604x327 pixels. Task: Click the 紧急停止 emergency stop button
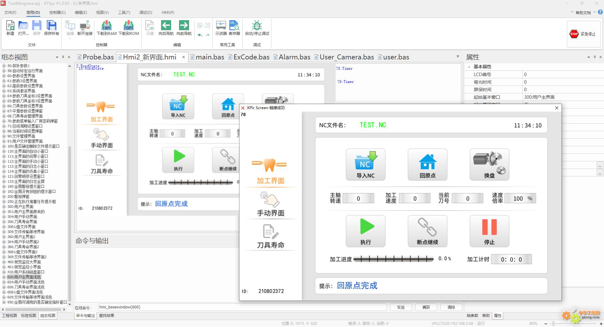pyautogui.click(x=584, y=34)
